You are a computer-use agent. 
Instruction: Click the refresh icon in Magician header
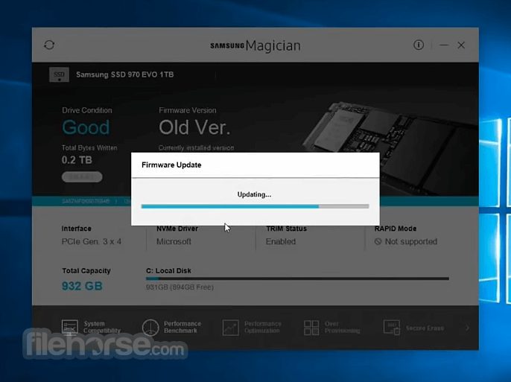[49, 45]
